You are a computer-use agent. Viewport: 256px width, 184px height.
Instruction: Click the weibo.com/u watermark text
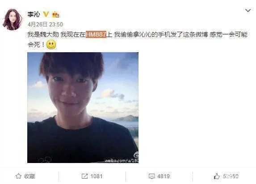click(x=122, y=160)
